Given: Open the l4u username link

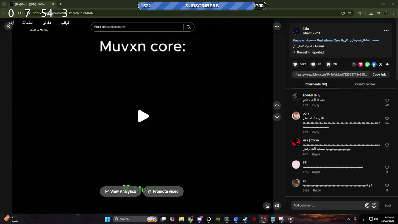Looking at the screenshot, I should [x=306, y=29].
